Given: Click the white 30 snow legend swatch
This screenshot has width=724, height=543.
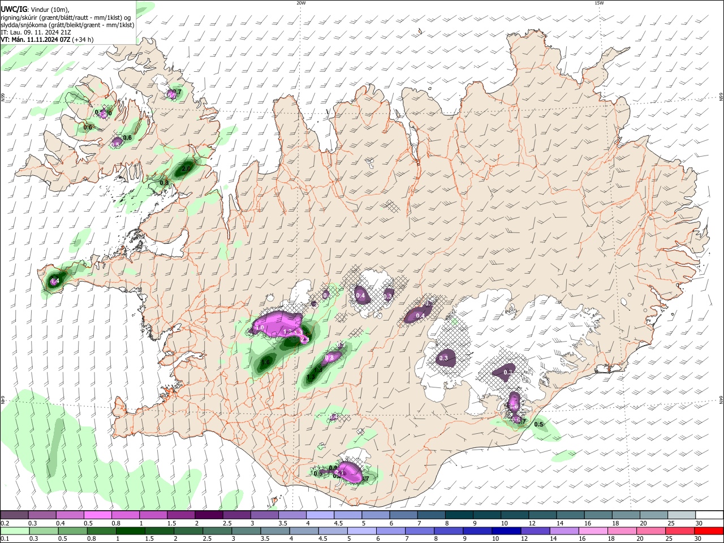Looking at the screenshot, I should pos(709,515).
